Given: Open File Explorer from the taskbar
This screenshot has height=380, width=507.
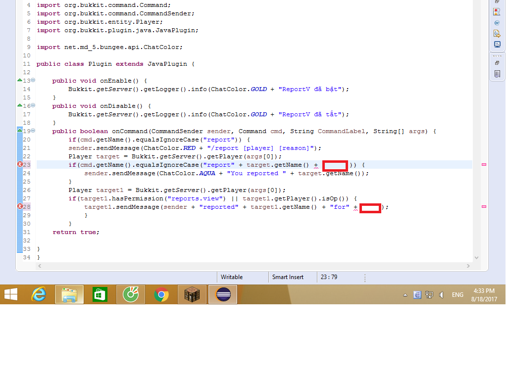Looking at the screenshot, I should 69,295.
